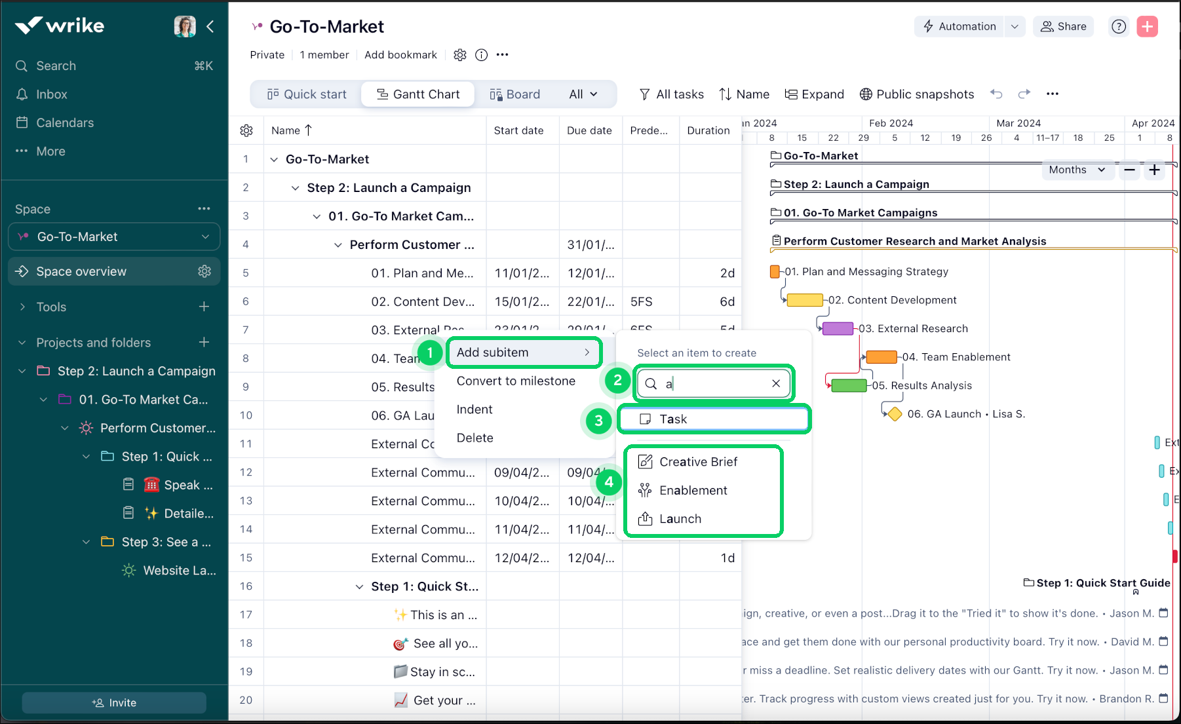The image size is (1181, 724).
Task: Open Calendars in the sidebar
Action: [64, 123]
